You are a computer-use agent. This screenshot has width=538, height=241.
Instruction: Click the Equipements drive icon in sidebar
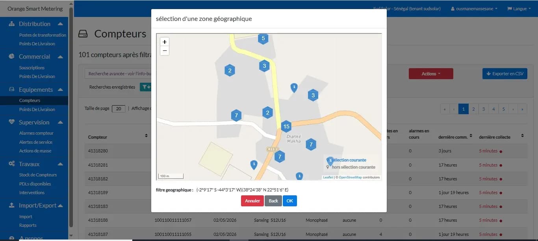coord(11,90)
